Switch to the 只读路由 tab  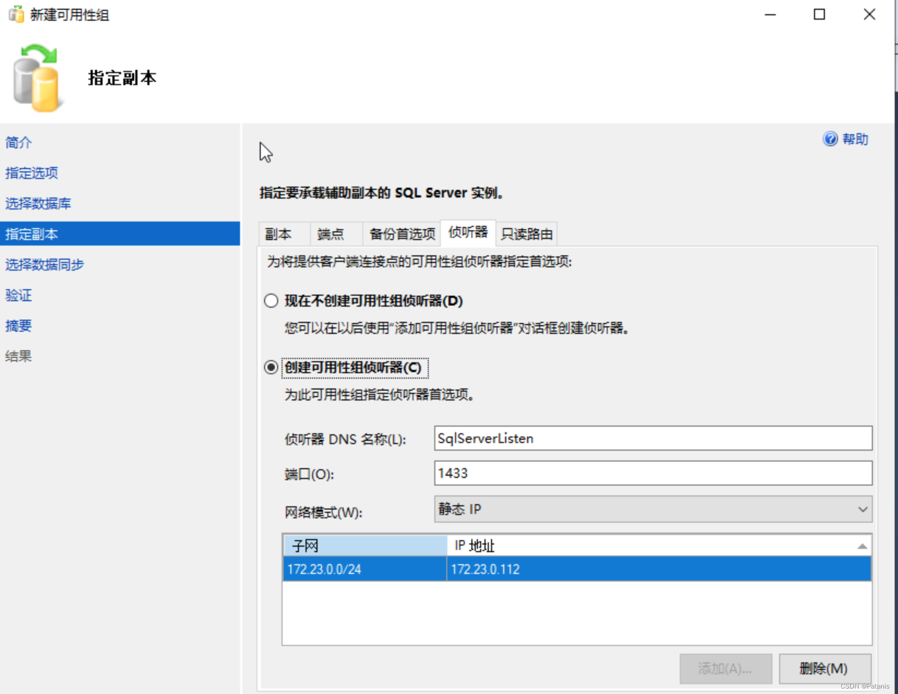527,234
